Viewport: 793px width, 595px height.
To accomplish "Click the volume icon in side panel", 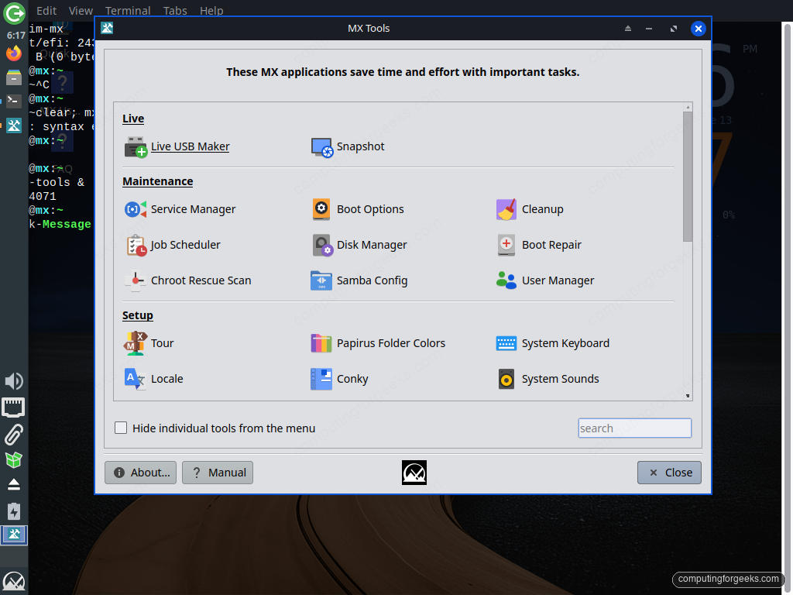I will tap(14, 381).
